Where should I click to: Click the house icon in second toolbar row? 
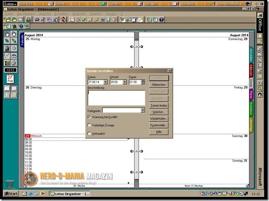[14, 26]
